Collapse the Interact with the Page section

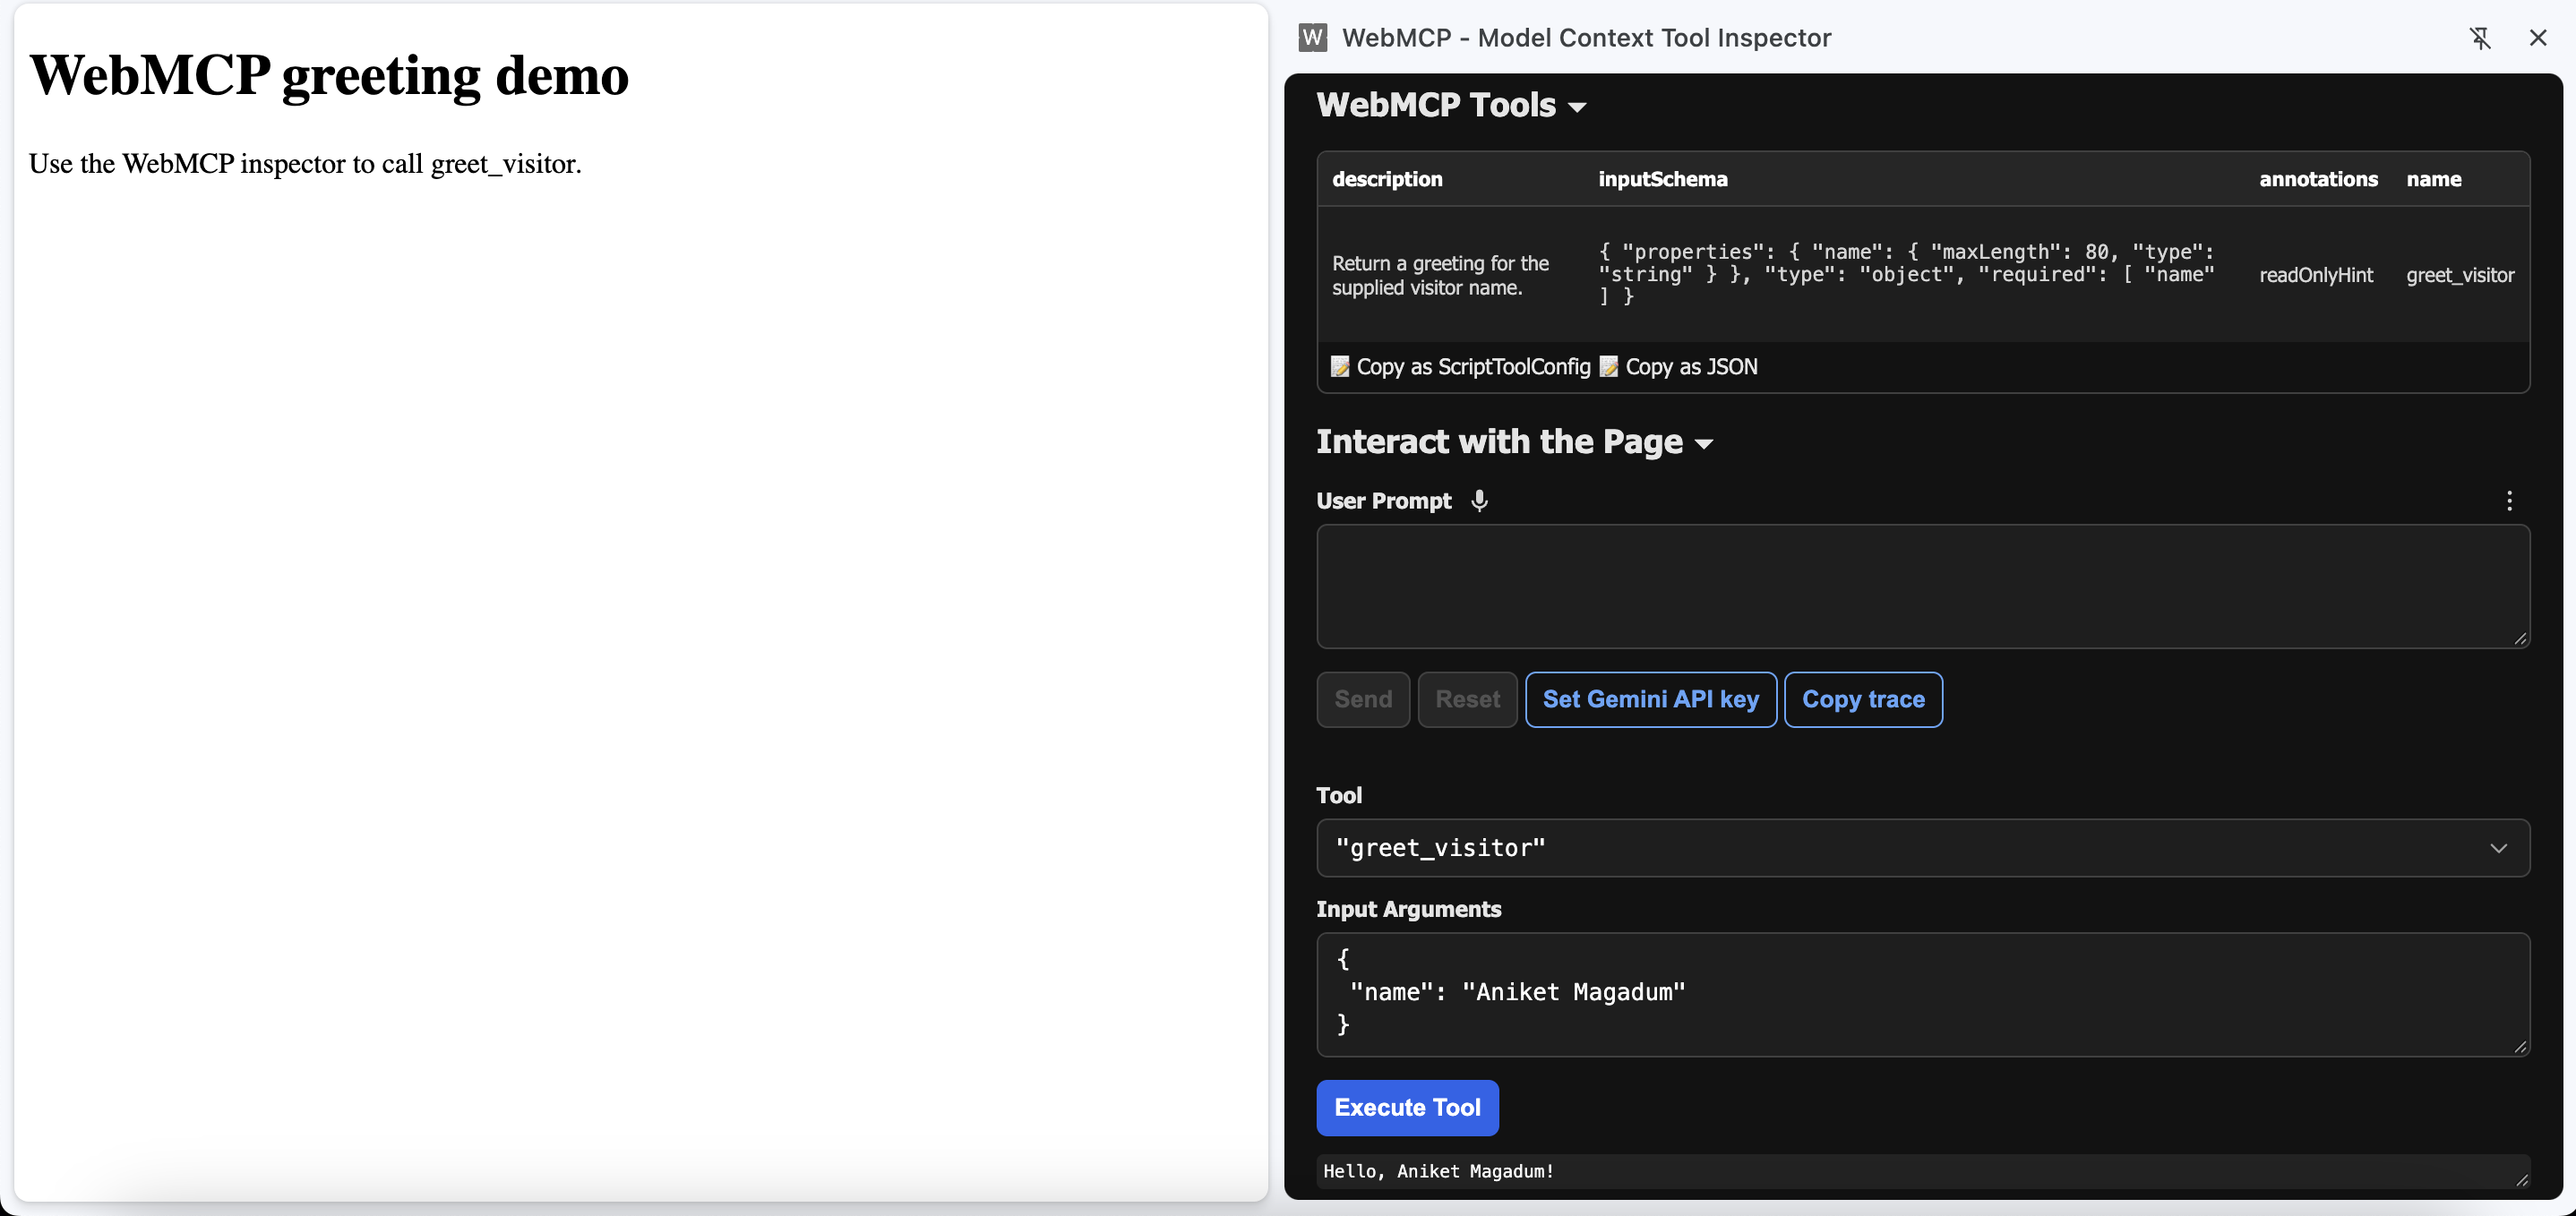[x=1515, y=442]
